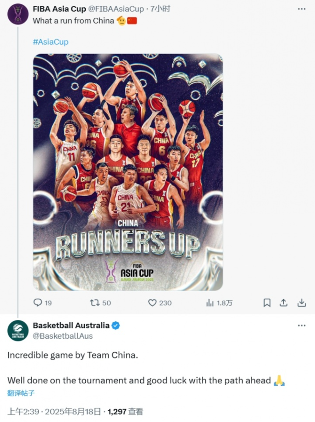Viewport: 315px width, 422px height.
Task: Click the post timestamp 上午2:39
Action: click(23, 411)
